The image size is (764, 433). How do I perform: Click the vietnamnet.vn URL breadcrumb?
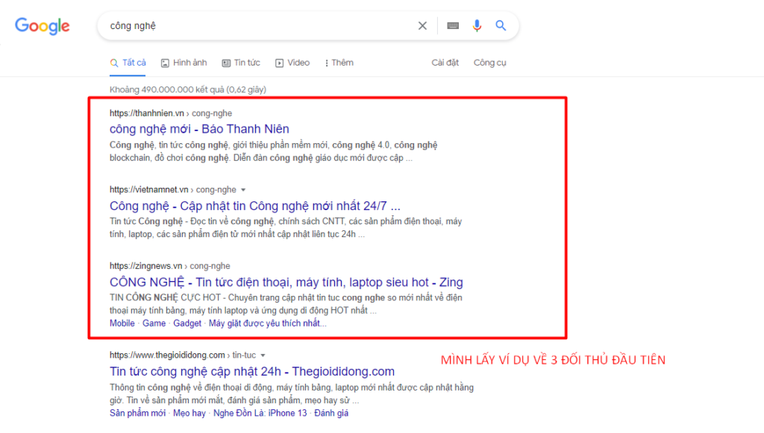point(172,190)
